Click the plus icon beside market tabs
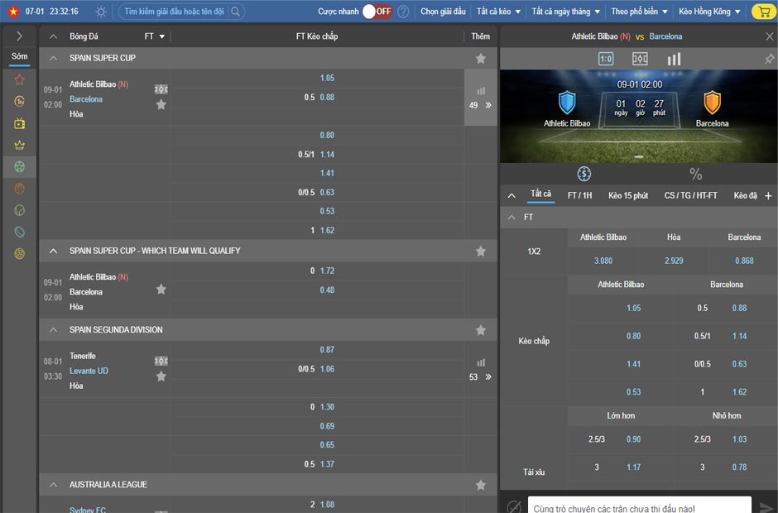The height and width of the screenshot is (513, 778). pos(768,195)
